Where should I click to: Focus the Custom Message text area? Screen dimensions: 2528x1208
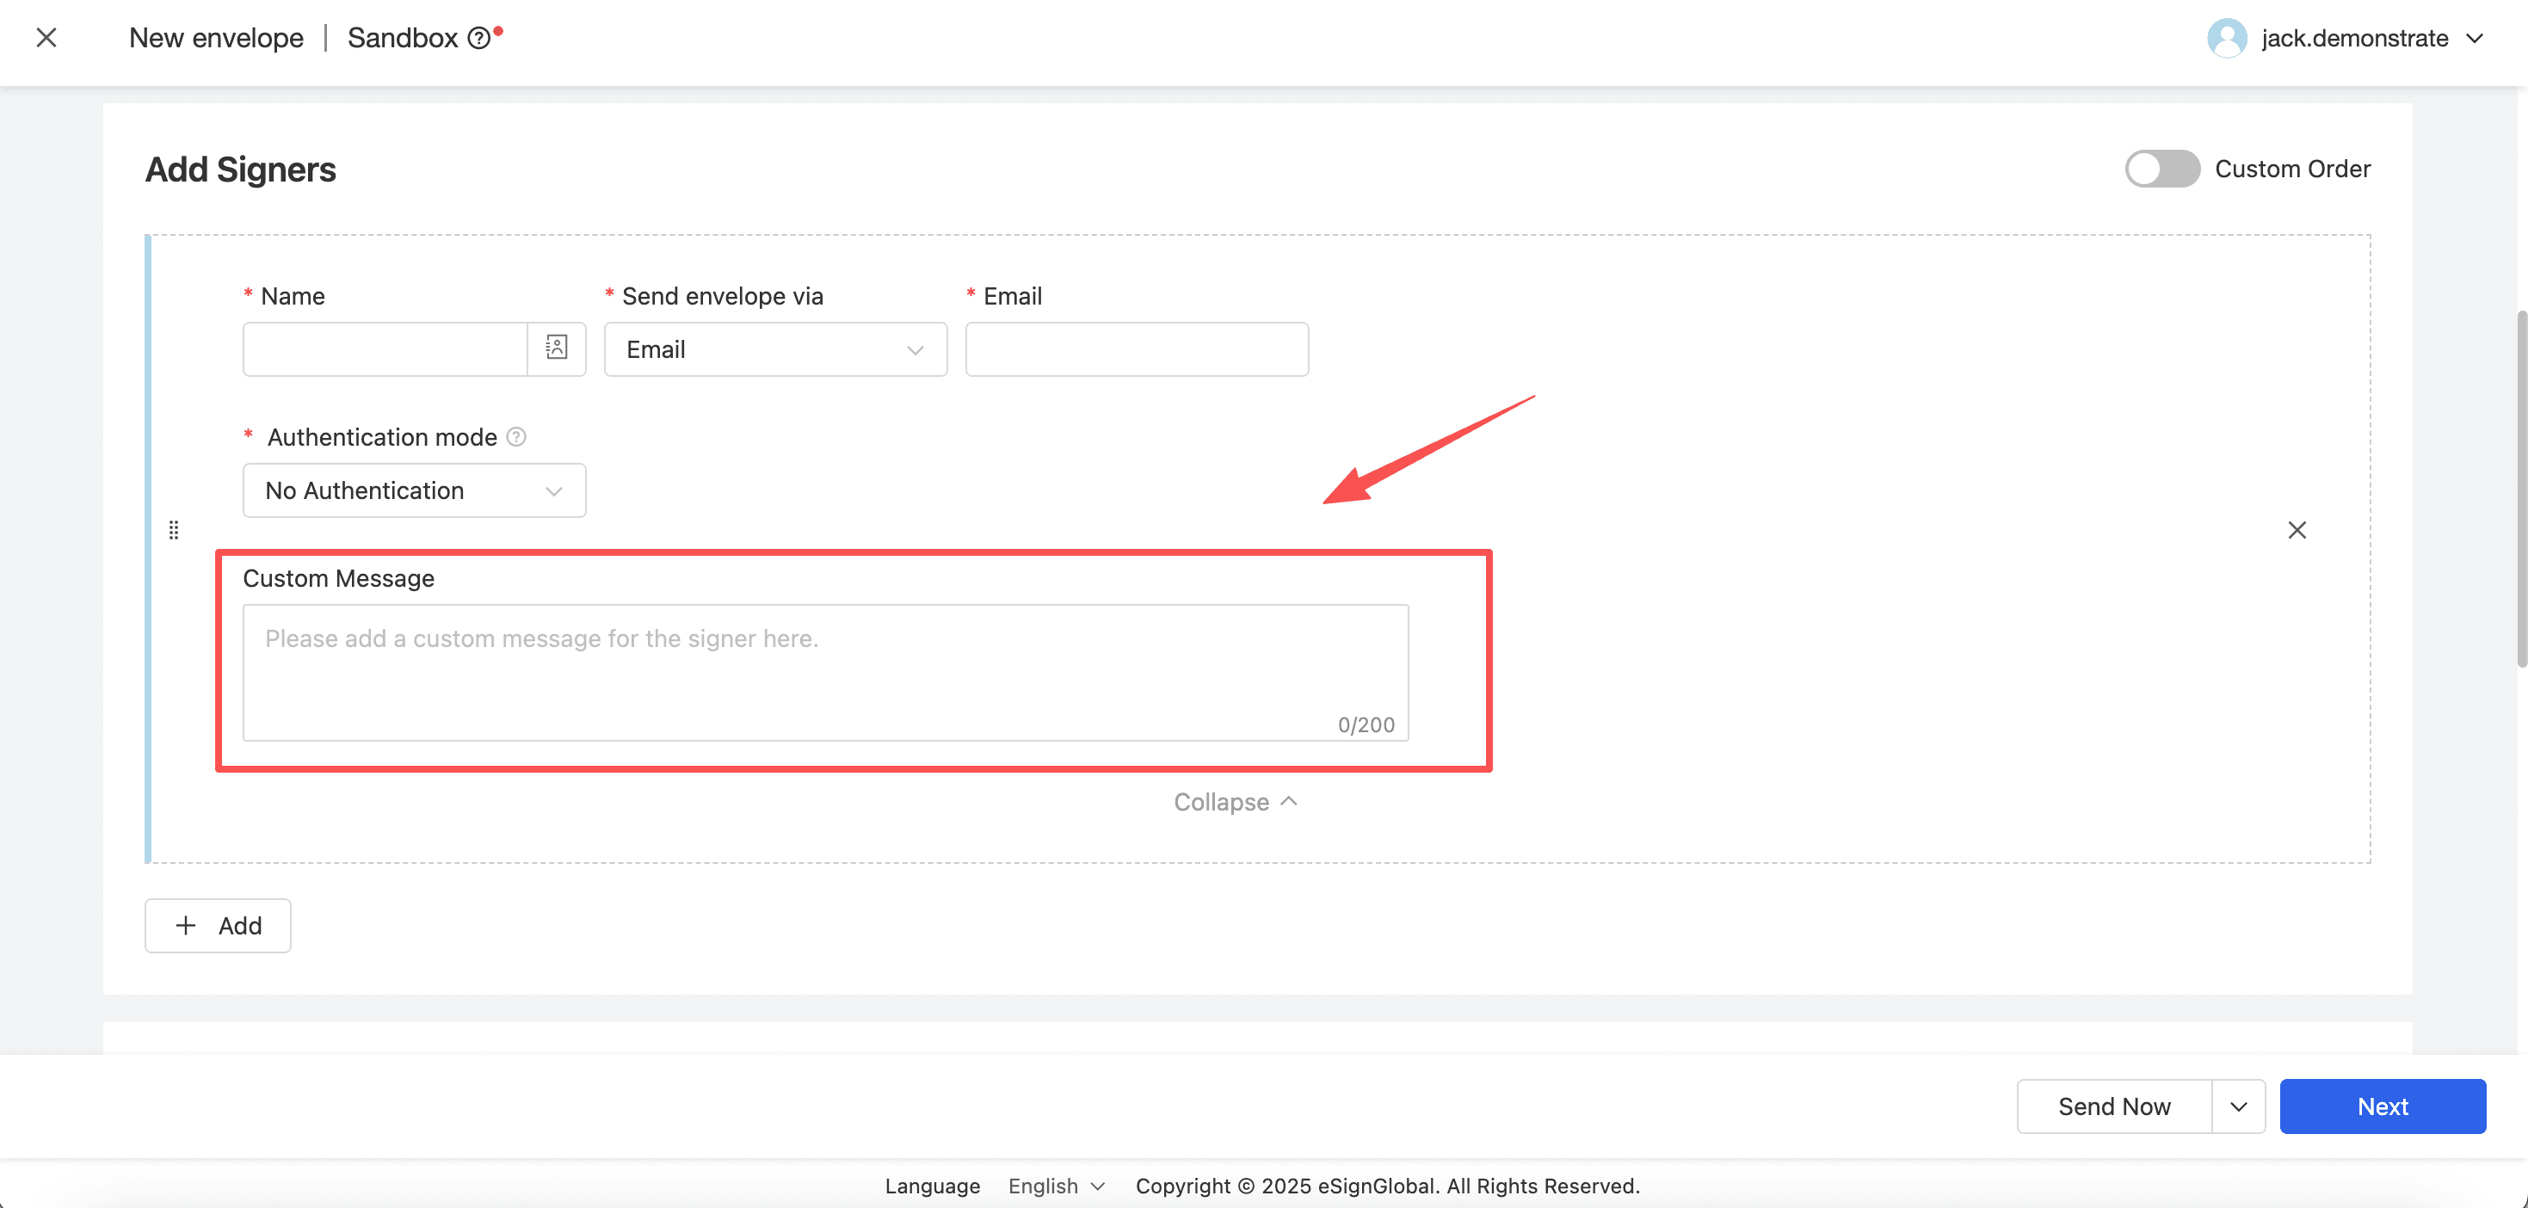coord(824,672)
